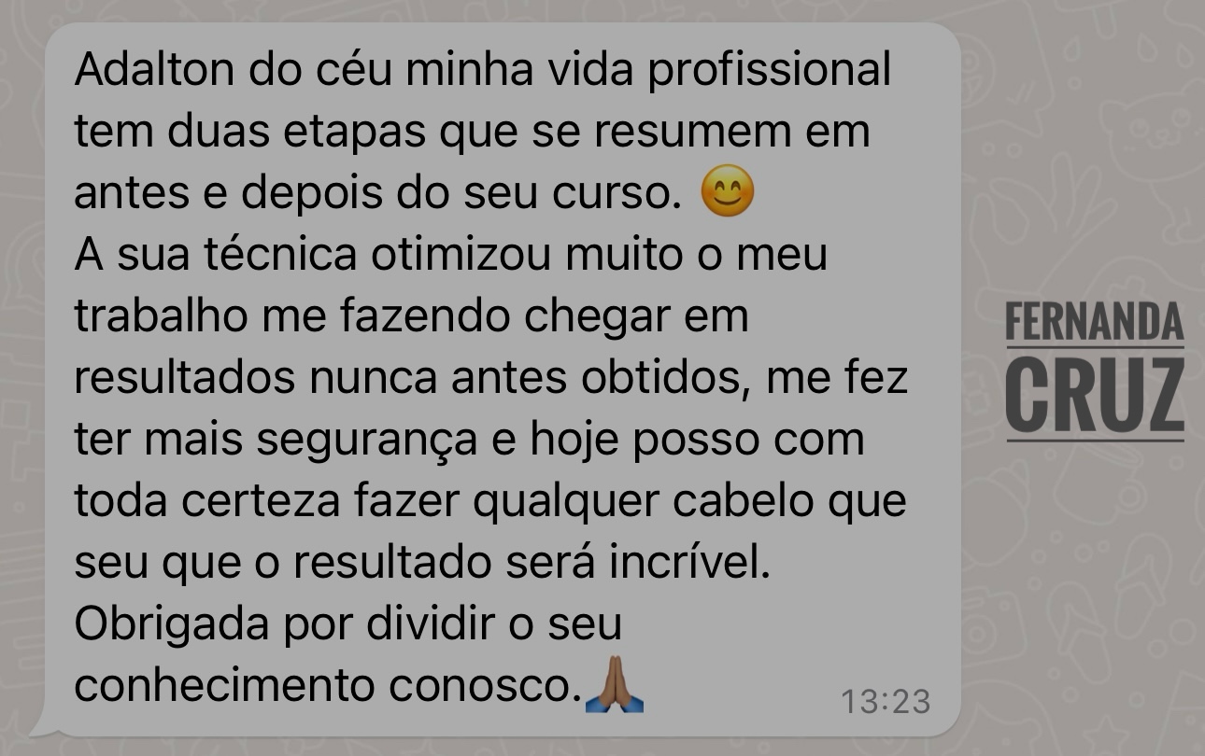The width and height of the screenshot is (1205, 756).
Task: Click the line 'Obrigada por dividir o seu'
Action: tap(347, 624)
